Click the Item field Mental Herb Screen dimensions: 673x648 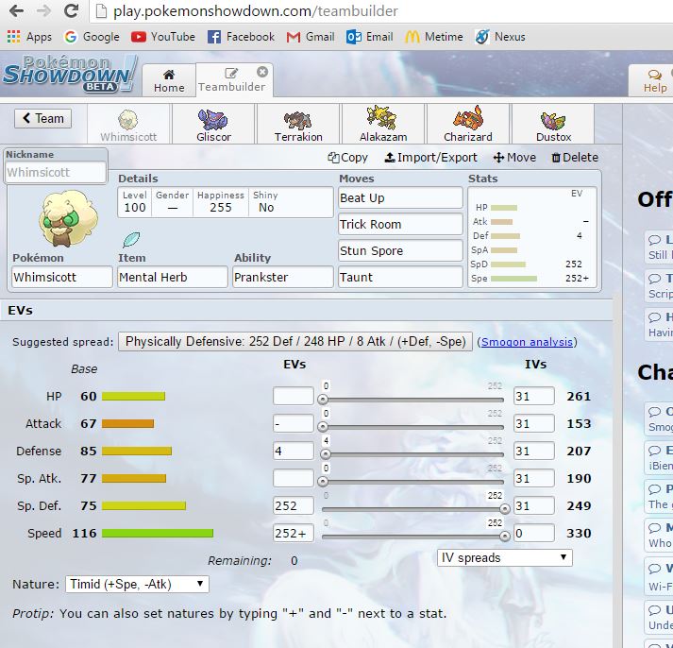(173, 277)
